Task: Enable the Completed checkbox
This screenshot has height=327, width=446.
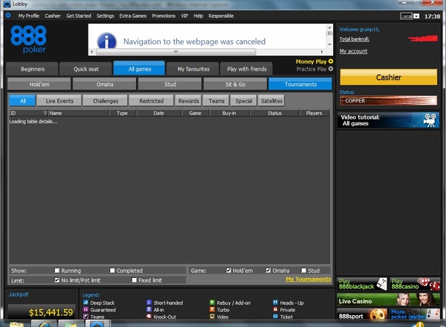Action: (x=112, y=270)
